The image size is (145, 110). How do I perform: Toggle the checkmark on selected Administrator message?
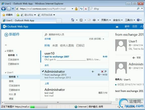coord(43,71)
